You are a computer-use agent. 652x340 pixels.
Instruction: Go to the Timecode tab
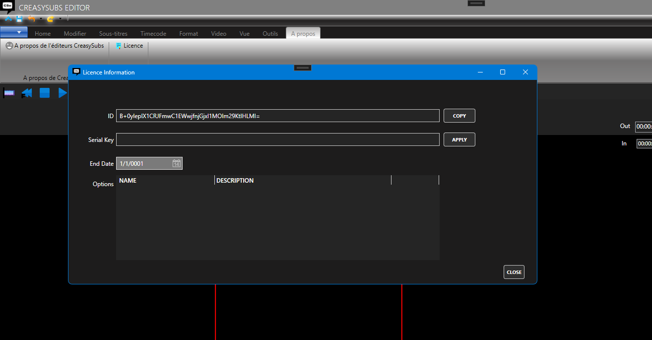coord(153,34)
